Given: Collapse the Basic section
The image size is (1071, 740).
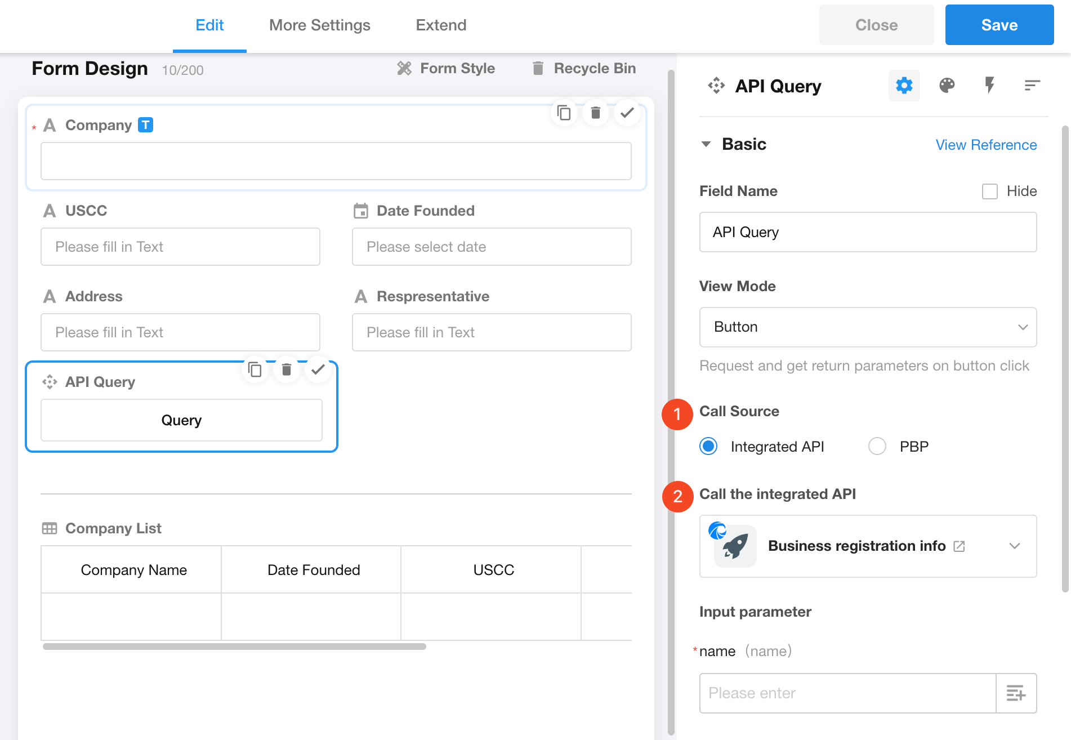Looking at the screenshot, I should (706, 144).
